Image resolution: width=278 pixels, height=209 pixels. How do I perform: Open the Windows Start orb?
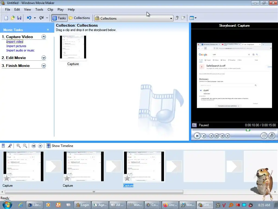pyautogui.click(x=7, y=205)
